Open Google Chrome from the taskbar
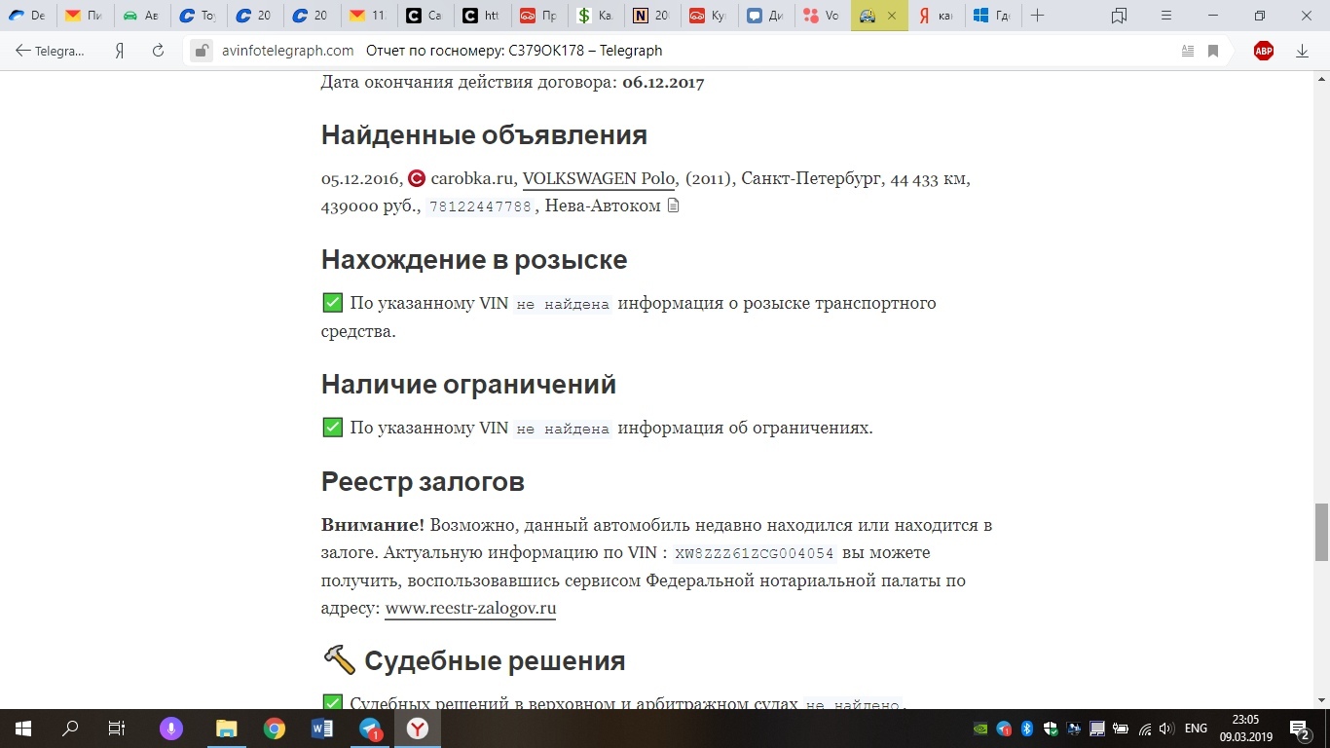This screenshot has height=748, width=1330. pos(274,729)
